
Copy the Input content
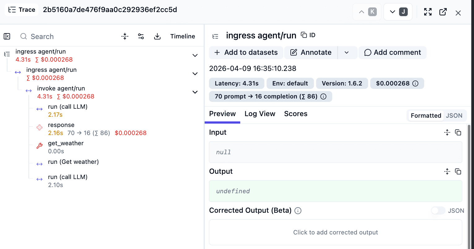[x=458, y=132]
